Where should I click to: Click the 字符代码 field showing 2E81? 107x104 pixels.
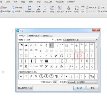tap(56, 82)
